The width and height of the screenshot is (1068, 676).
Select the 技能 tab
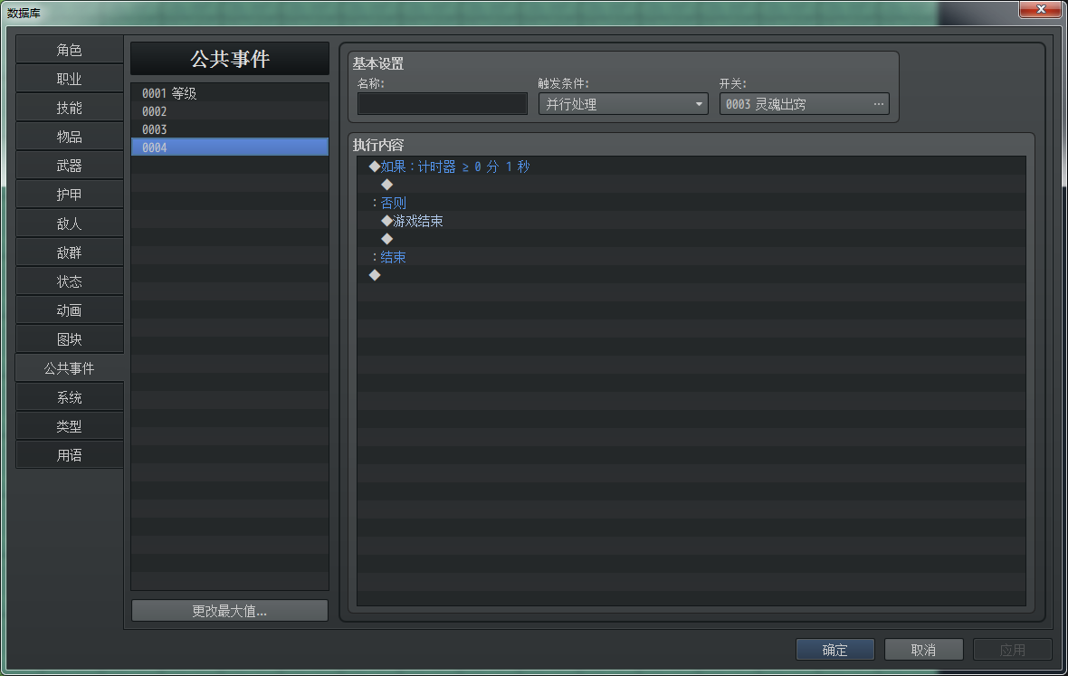70,108
